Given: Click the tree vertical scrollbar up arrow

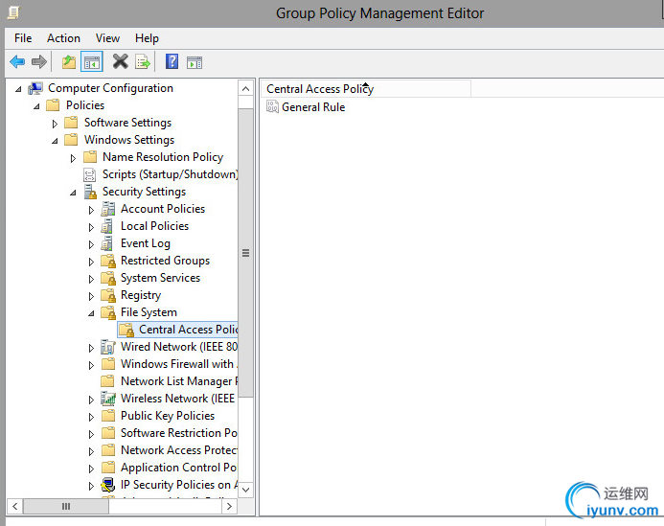Looking at the screenshot, I should click(245, 88).
